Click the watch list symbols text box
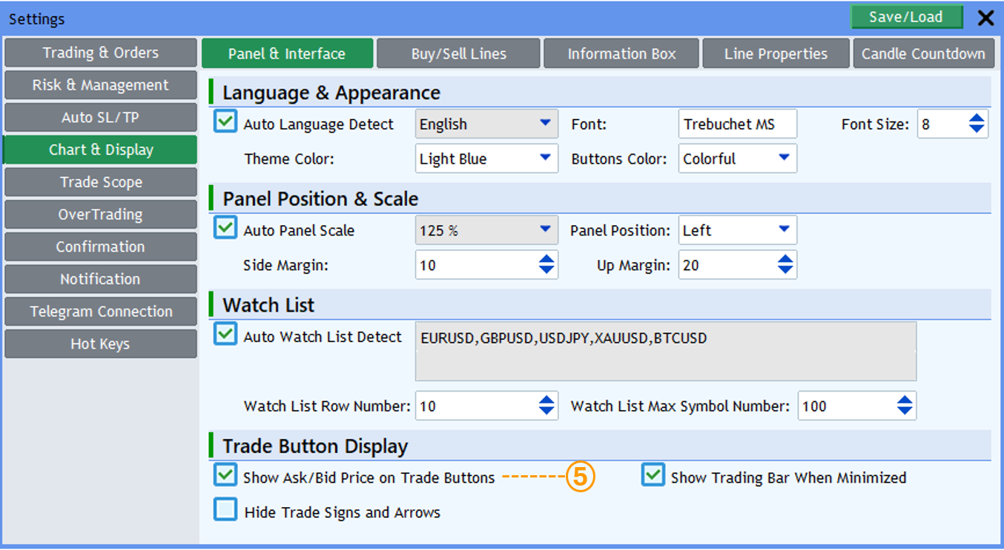This screenshot has height=550, width=1004. (x=666, y=351)
